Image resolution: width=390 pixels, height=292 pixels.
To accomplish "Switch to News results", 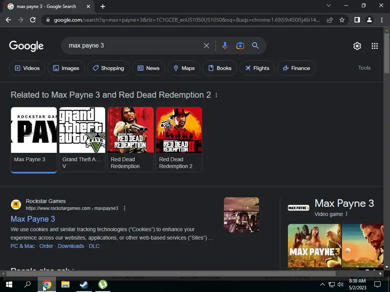I will (x=149, y=68).
